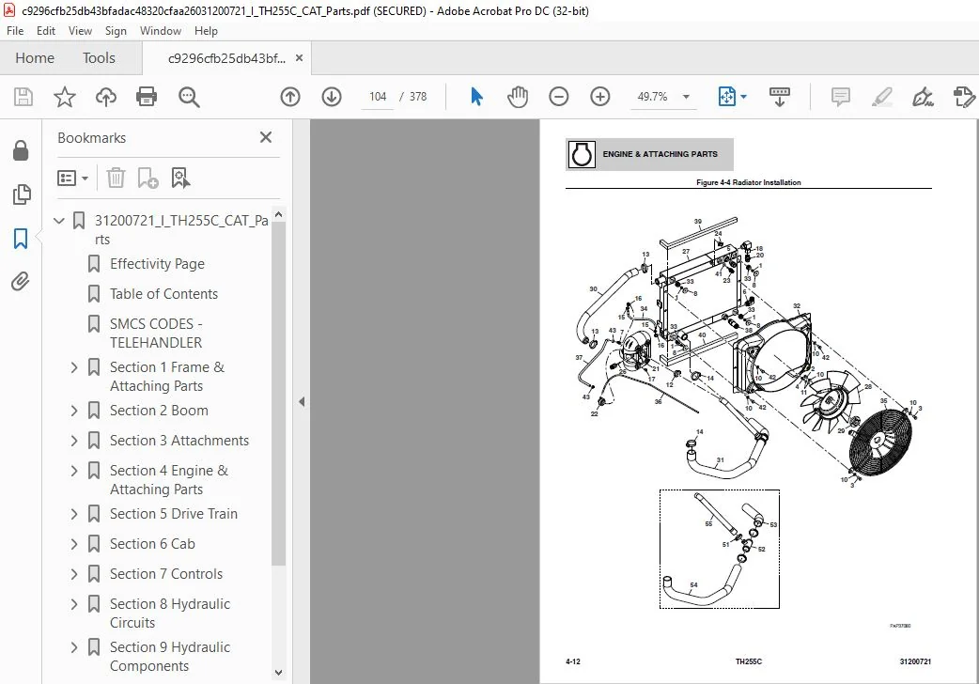Upload file to cloud icon
The height and width of the screenshot is (684, 979).
pos(105,97)
